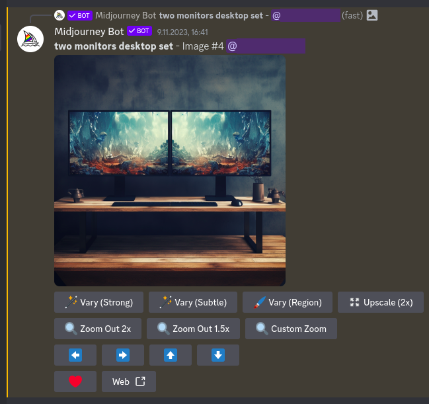The width and height of the screenshot is (429, 404).
Task: Click the Vary (Strong) button
Action: coord(99,302)
